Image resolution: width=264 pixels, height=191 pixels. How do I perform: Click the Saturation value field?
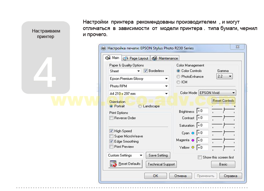pyautogui.click(x=203, y=125)
